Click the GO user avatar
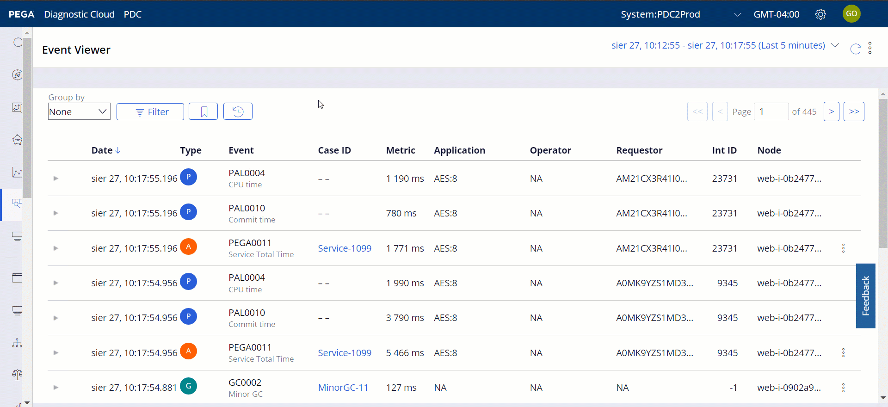Viewport: 888px width, 407px height. [x=851, y=14]
